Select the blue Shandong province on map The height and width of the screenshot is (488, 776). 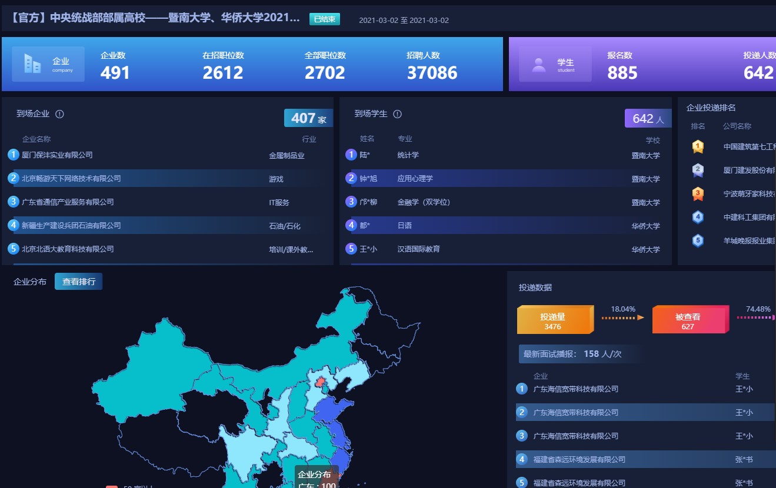tap(332, 410)
